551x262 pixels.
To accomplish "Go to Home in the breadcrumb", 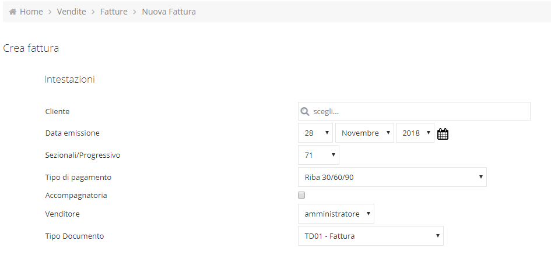I will click(31, 12).
